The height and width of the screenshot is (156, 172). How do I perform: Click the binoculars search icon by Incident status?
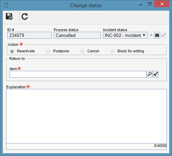click(x=157, y=35)
